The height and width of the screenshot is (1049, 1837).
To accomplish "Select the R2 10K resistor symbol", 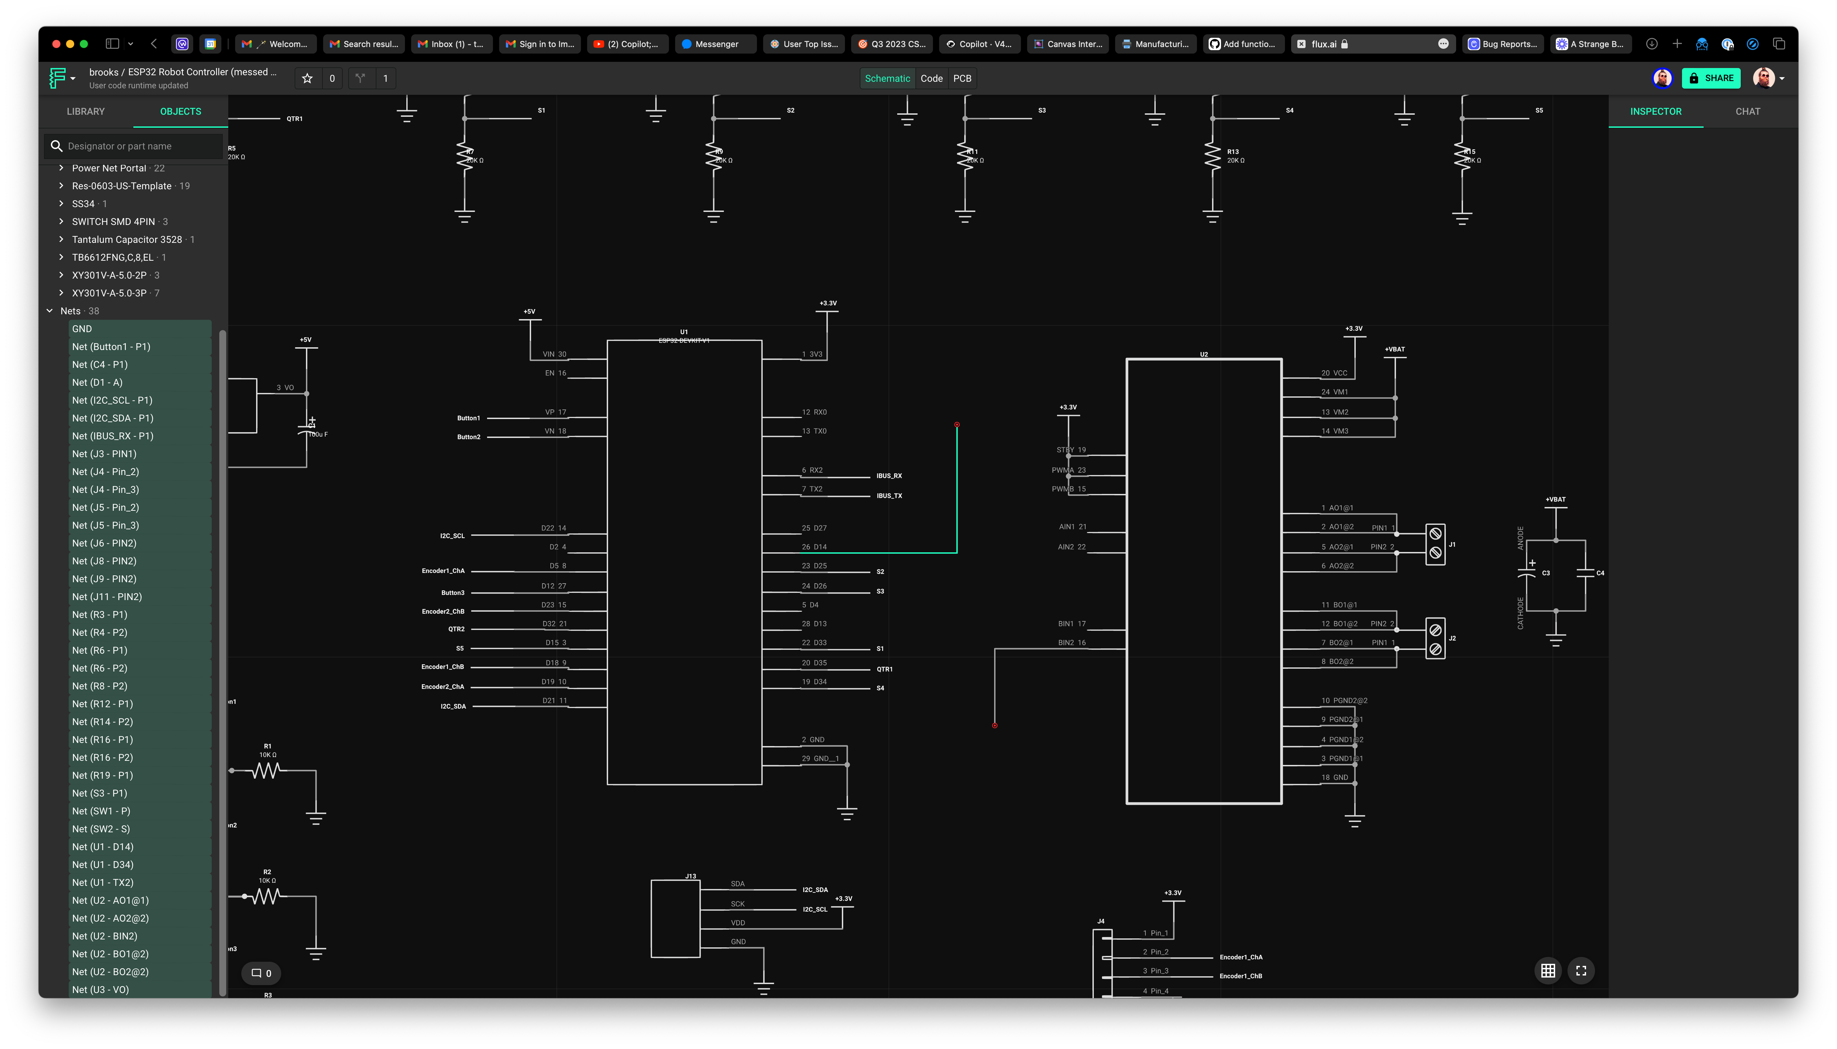I will [267, 896].
